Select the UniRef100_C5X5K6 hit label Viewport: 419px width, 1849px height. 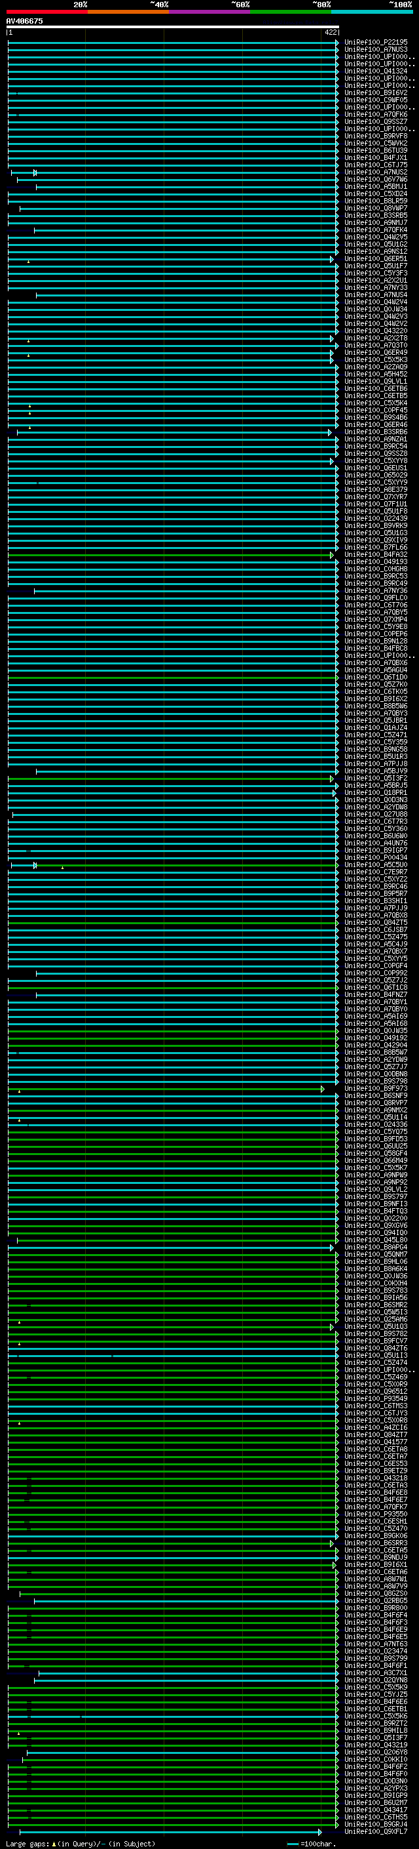coord(375,1715)
